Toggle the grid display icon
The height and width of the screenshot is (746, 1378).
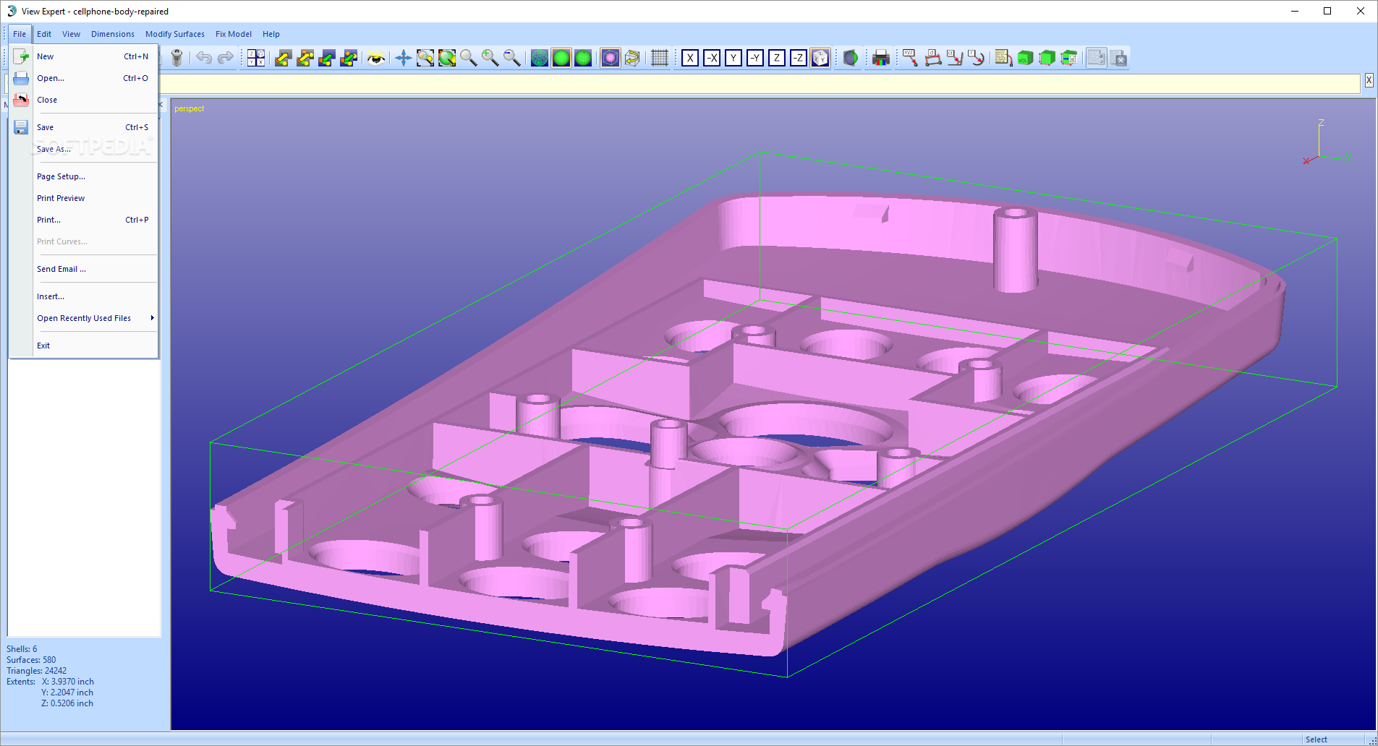point(659,58)
